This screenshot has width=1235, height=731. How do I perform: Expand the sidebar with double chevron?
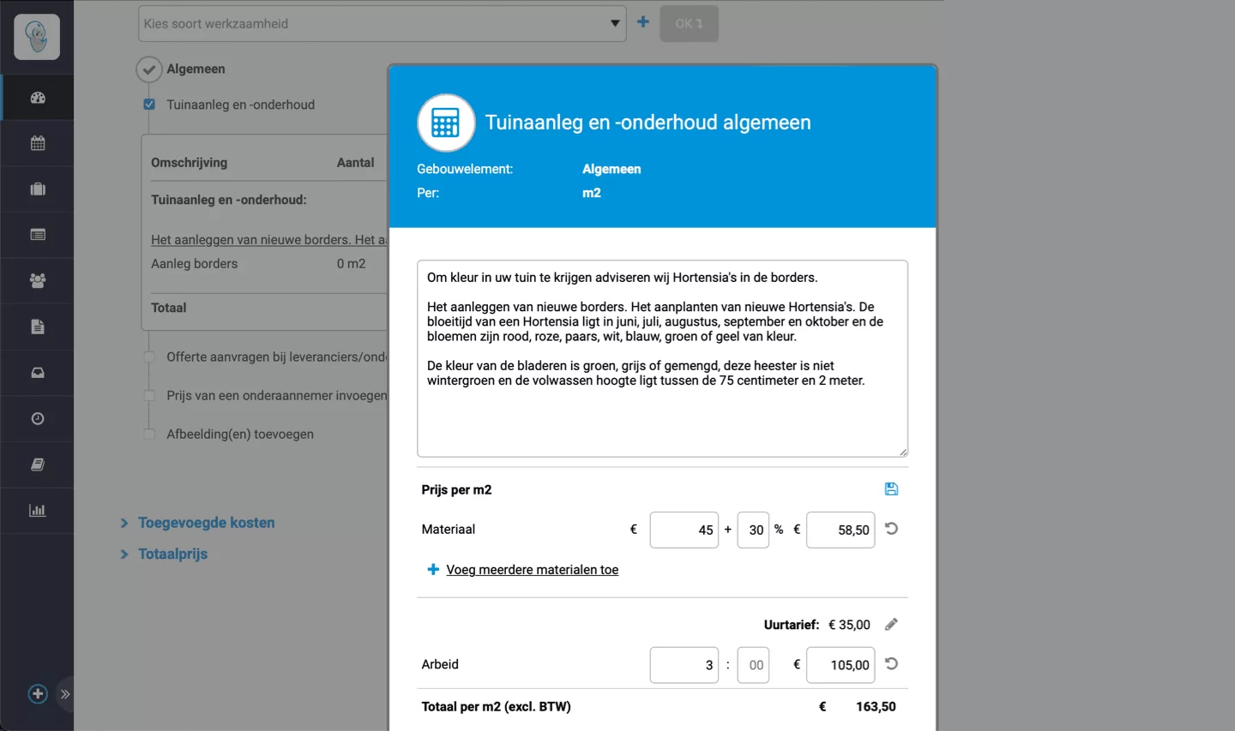tap(65, 694)
